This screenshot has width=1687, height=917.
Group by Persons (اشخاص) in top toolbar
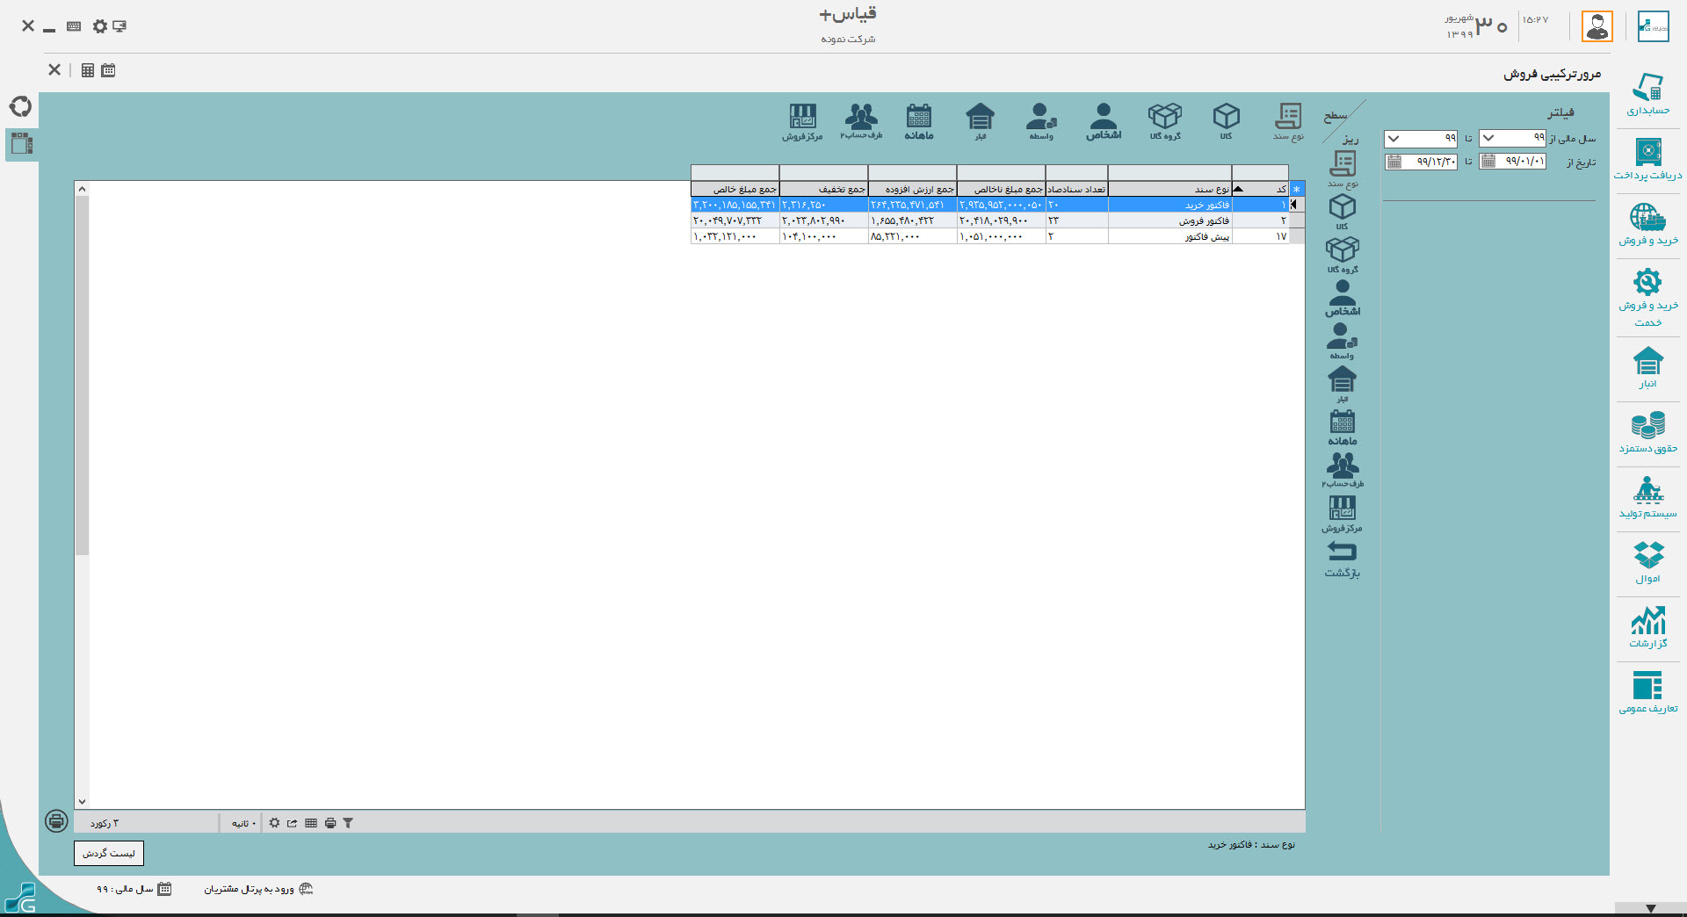point(1104,121)
